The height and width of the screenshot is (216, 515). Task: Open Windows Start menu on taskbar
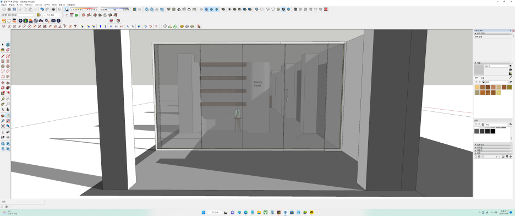204,212
